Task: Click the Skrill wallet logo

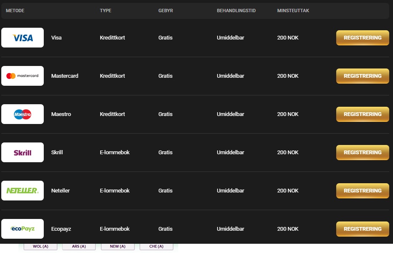Action: point(23,153)
